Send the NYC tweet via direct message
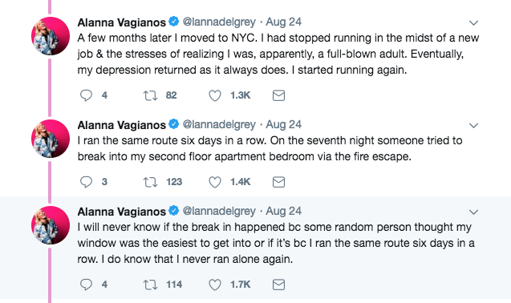 coord(278,95)
